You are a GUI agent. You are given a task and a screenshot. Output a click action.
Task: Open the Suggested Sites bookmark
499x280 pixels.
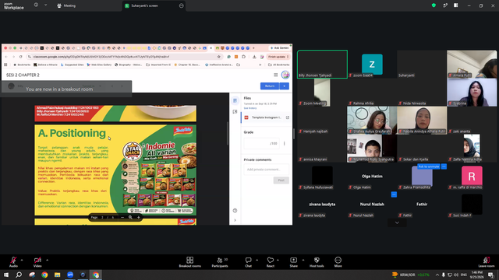coord(72,65)
